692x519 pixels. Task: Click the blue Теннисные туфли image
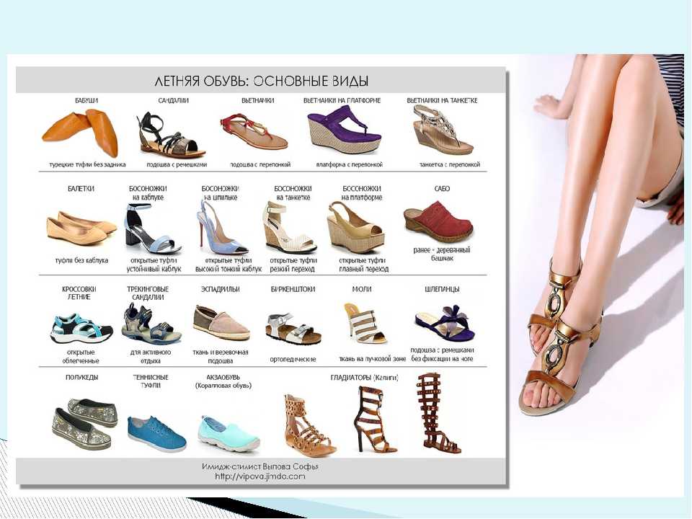[x=156, y=433]
